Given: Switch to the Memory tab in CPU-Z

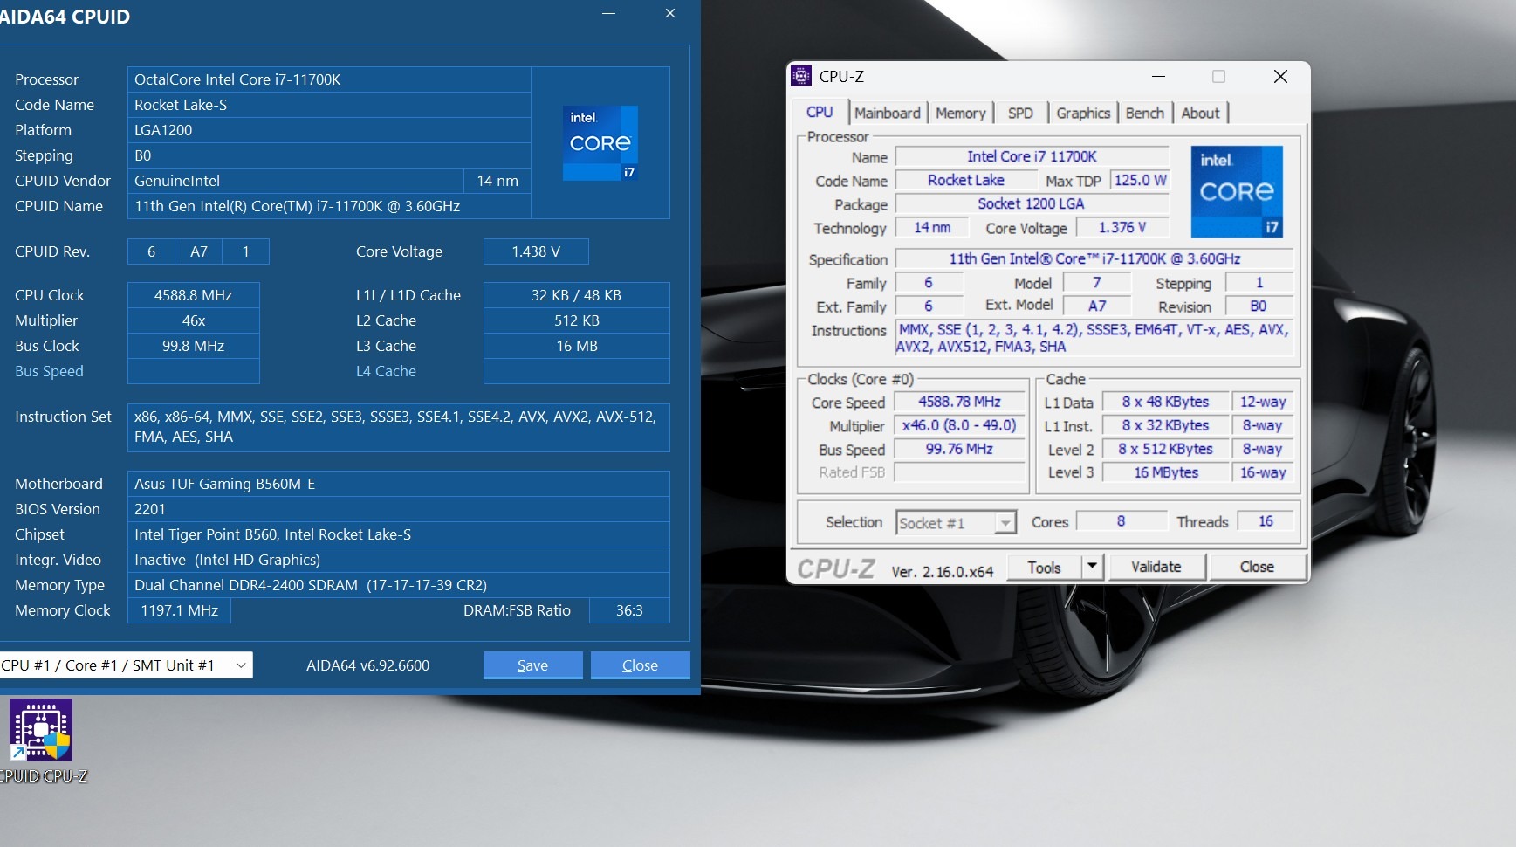Looking at the screenshot, I should tap(960, 113).
